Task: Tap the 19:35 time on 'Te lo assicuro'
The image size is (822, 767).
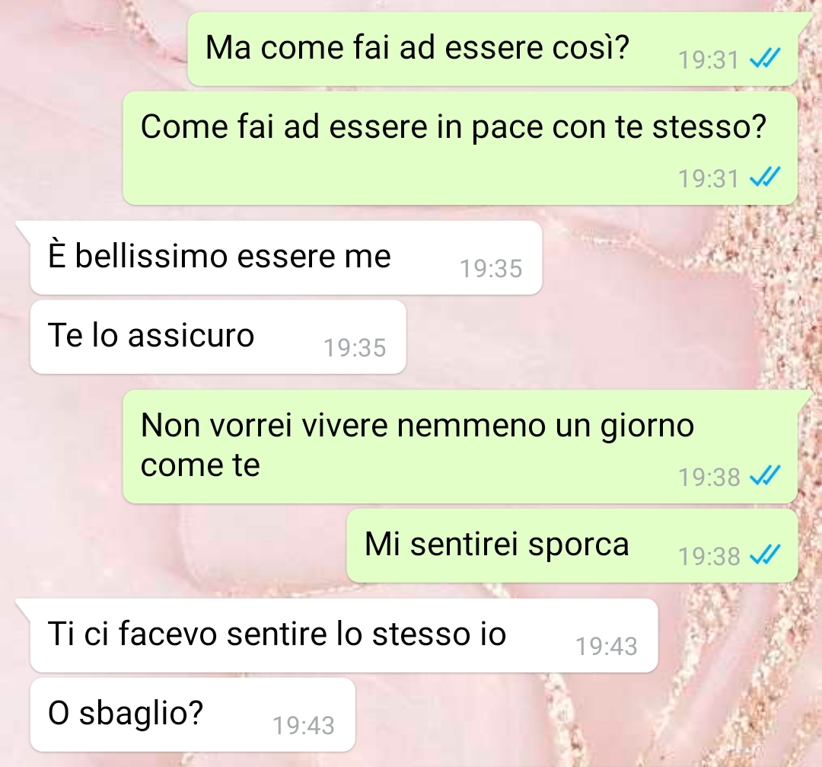Action: tap(355, 348)
